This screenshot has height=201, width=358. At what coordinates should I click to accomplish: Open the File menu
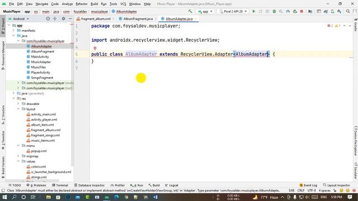coord(11,4)
